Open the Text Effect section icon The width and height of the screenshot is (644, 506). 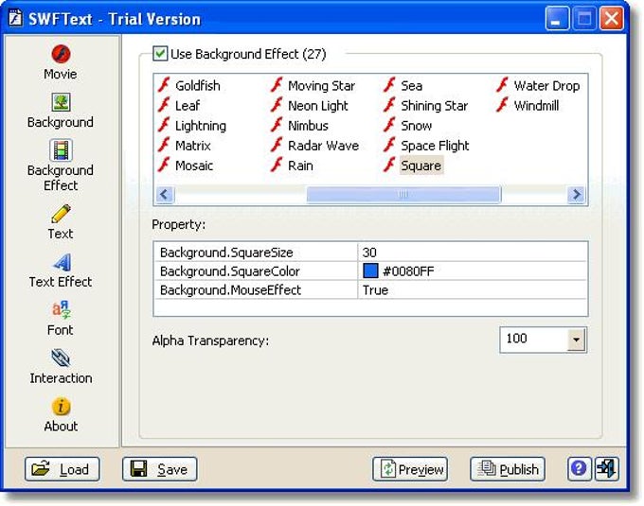tap(62, 262)
